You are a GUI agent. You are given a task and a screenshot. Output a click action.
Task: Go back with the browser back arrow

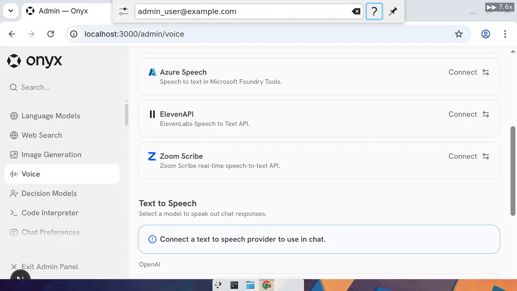click(12, 34)
